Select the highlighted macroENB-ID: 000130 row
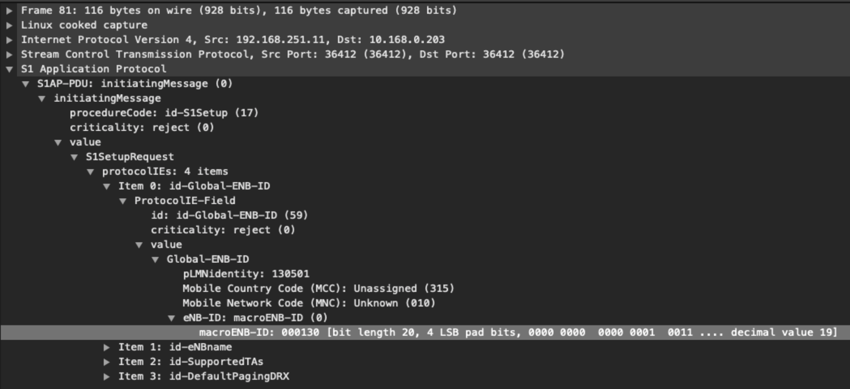The height and width of the screenshot is (389, 850). pyautogui.click(x=518, y=333)
